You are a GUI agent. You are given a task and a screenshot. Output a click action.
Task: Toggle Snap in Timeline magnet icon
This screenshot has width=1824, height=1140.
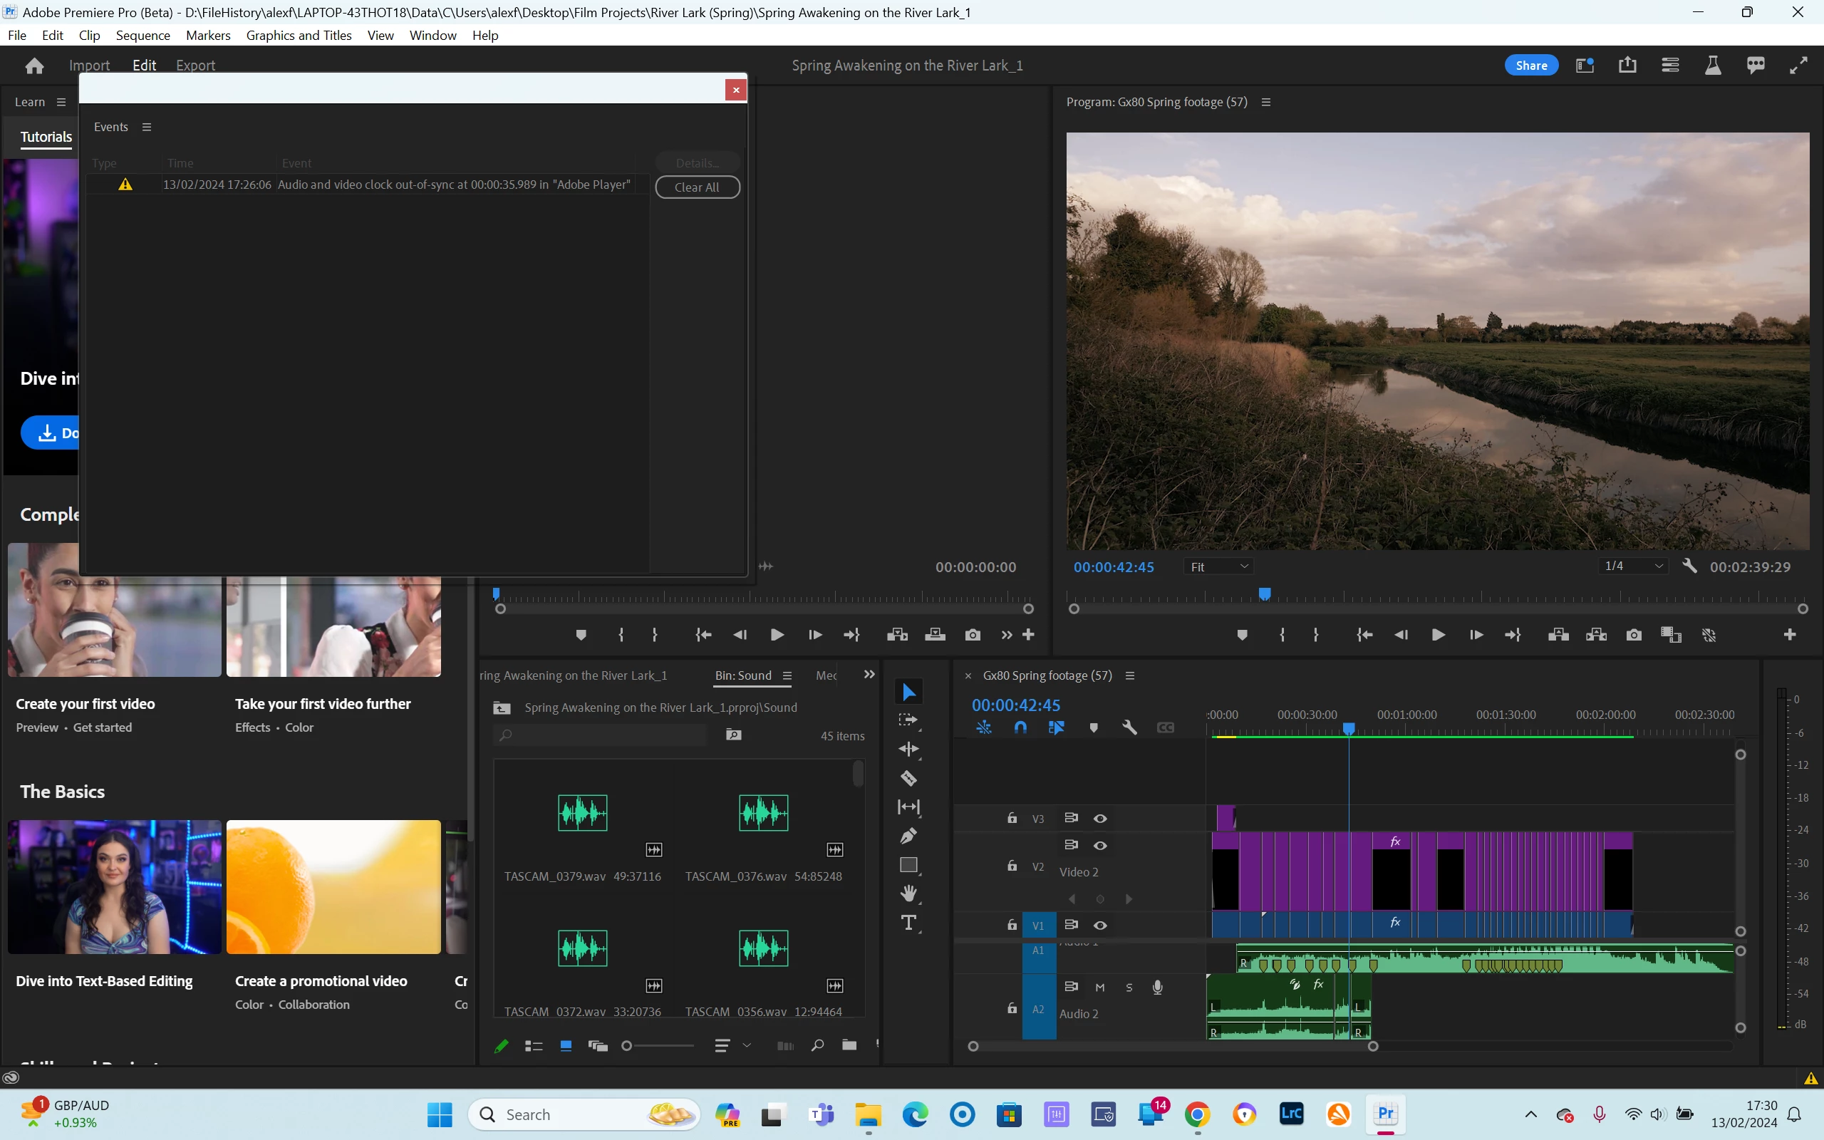pos(1020,727)
